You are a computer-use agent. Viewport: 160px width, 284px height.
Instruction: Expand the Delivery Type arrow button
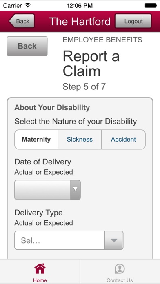pyautogui.click(x=114, y=240)
